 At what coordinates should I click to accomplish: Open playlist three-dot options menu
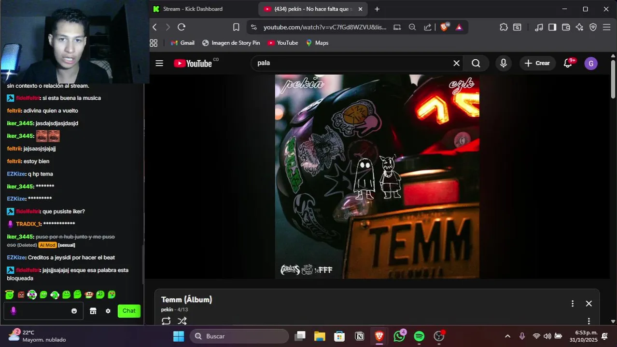573,304
